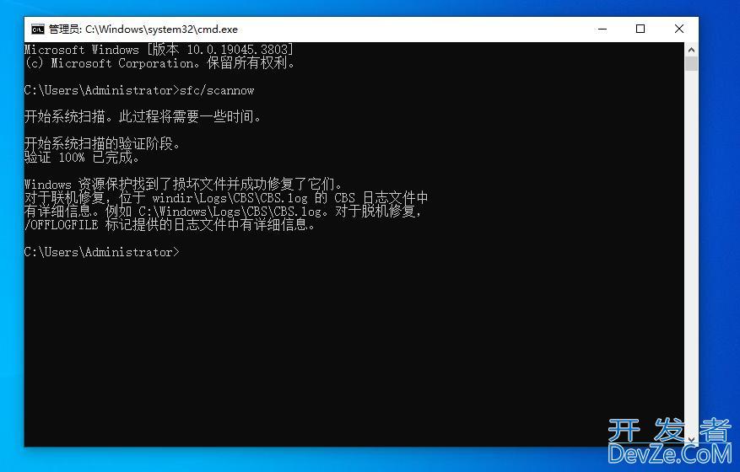
Task: Open the cmd.exe system menu icon
Action: tap(37, 29)
